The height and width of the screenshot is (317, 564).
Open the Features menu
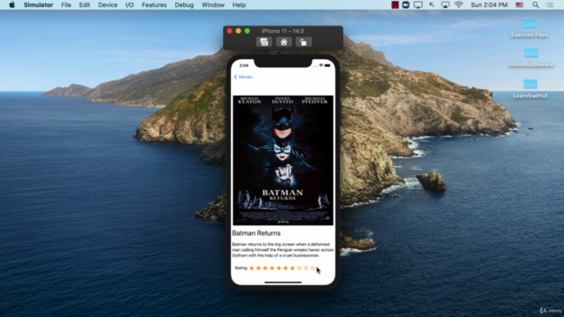[154, 5]
